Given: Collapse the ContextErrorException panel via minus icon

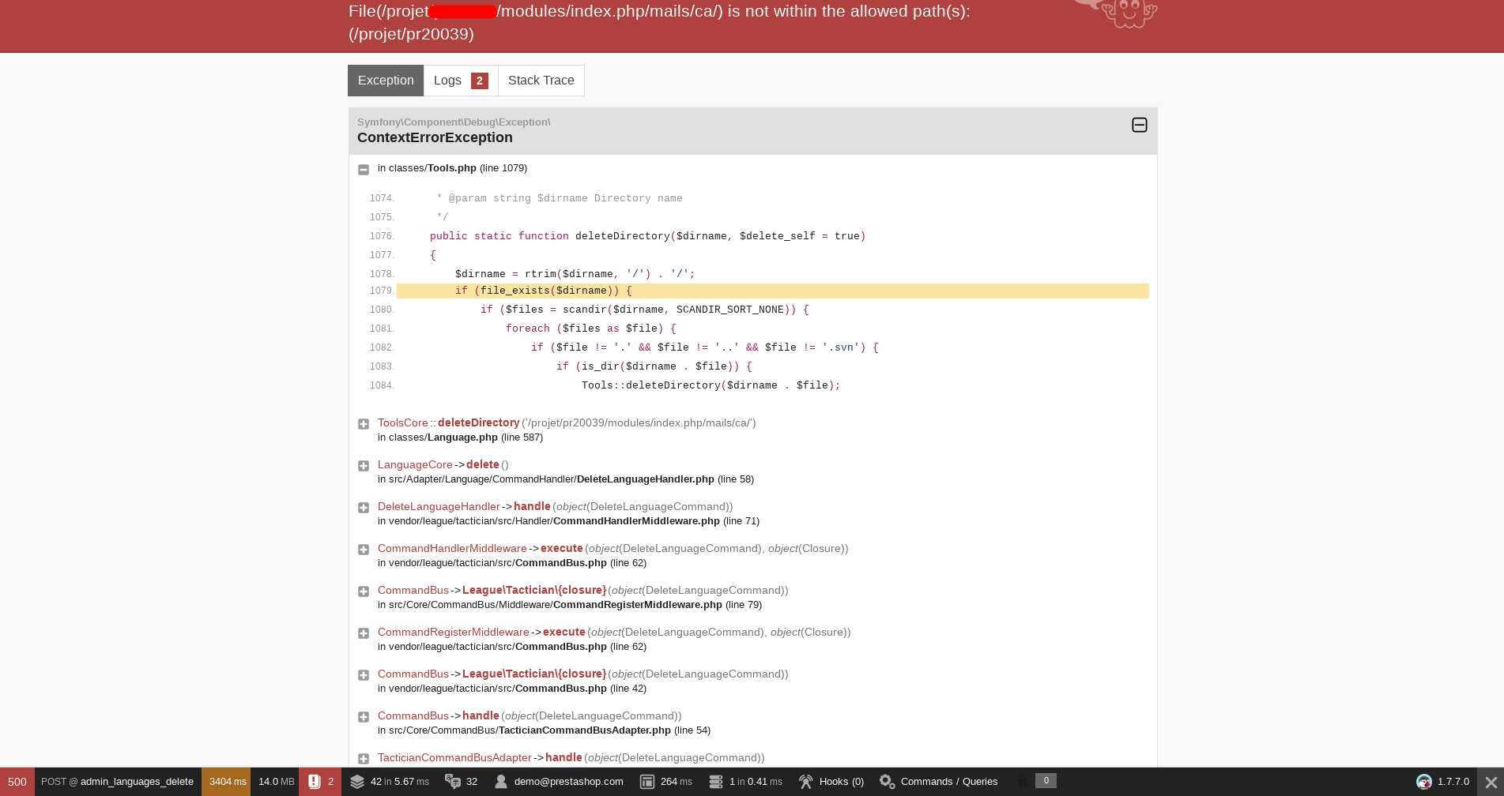Looking at the screenshot, I should click(1140, 125).
